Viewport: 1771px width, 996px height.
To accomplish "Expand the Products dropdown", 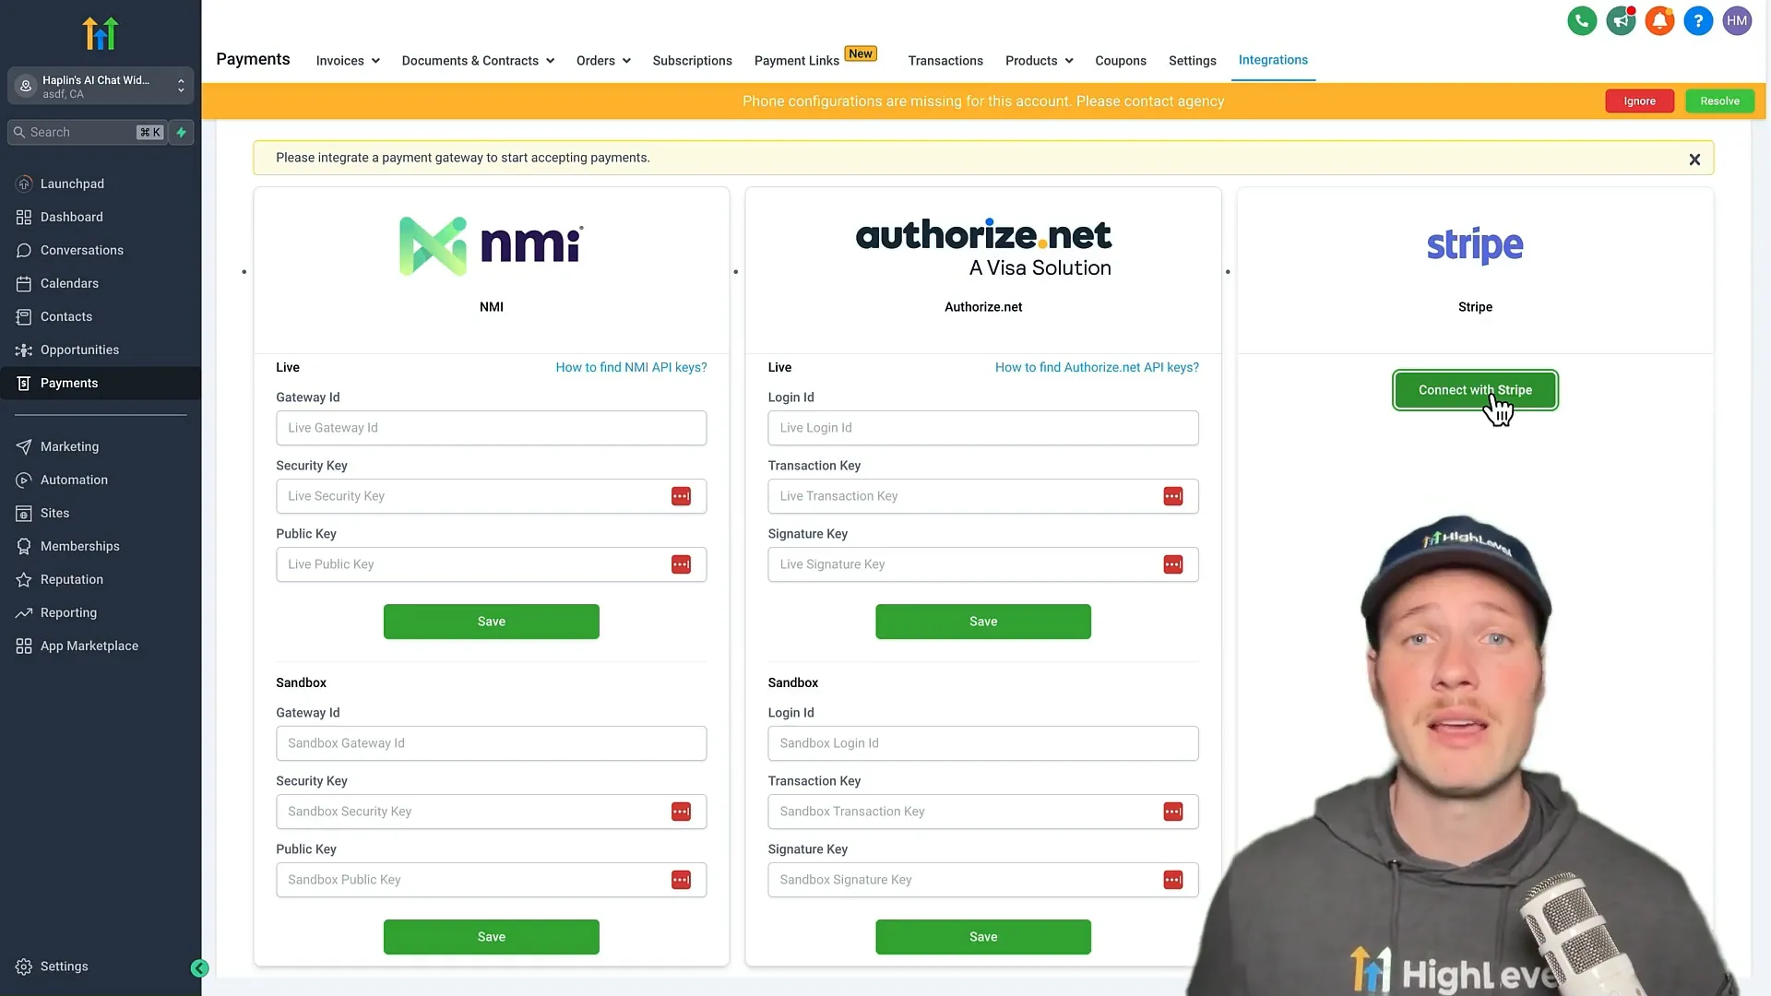I will click(x=1039, y=61).
